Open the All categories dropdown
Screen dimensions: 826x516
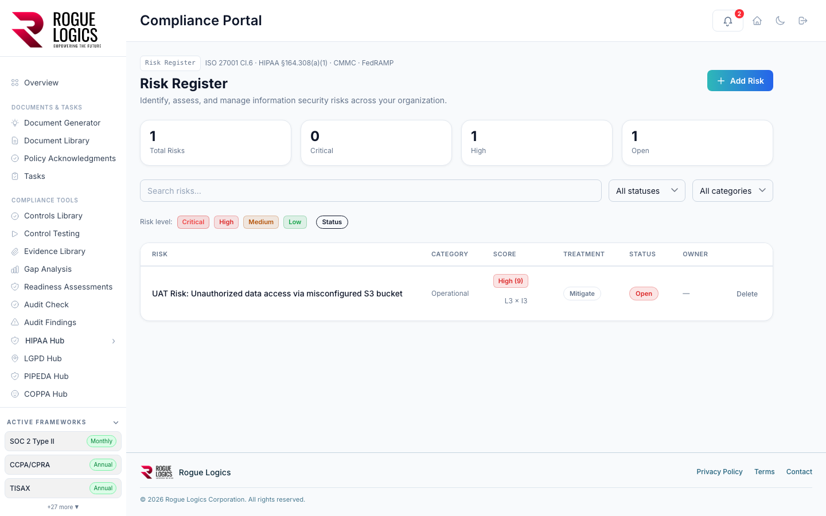pos(733,191)
